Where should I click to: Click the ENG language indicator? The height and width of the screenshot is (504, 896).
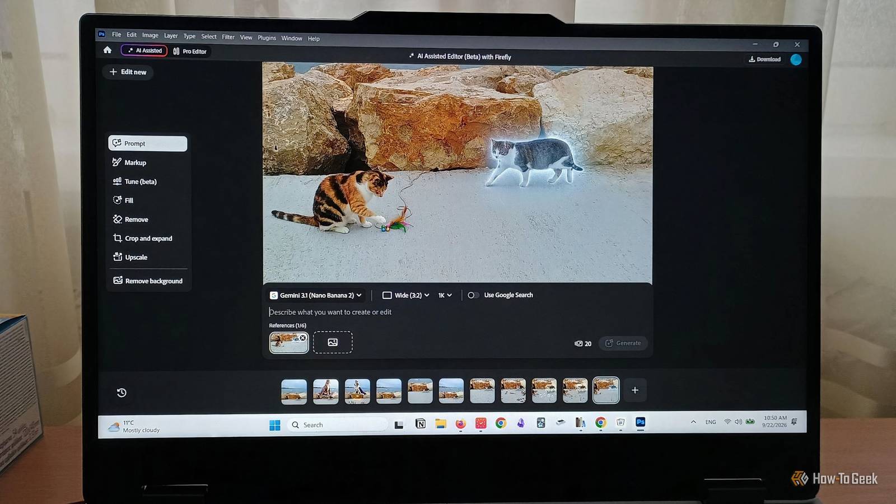pyautogui.click(x=711, y=422)
